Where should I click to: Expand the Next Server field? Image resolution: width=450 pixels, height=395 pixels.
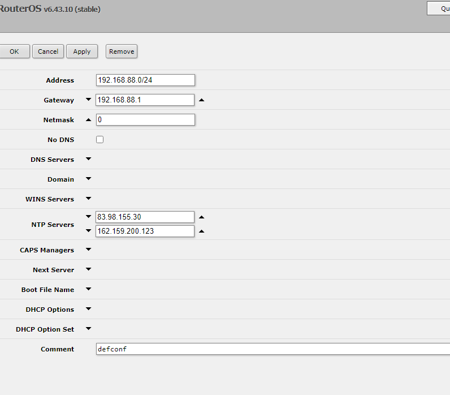[88, 270]
